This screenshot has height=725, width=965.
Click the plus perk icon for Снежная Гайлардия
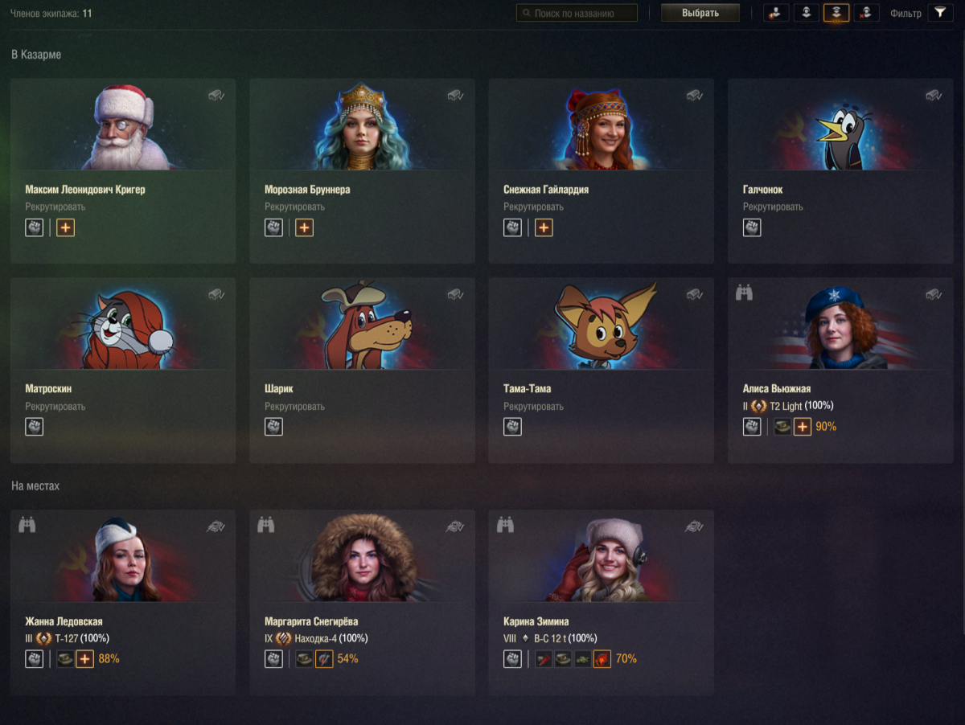(x=544, y=227)
